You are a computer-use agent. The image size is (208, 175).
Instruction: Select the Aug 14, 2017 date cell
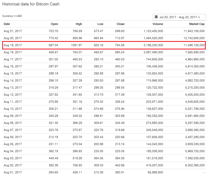(13, 80)
